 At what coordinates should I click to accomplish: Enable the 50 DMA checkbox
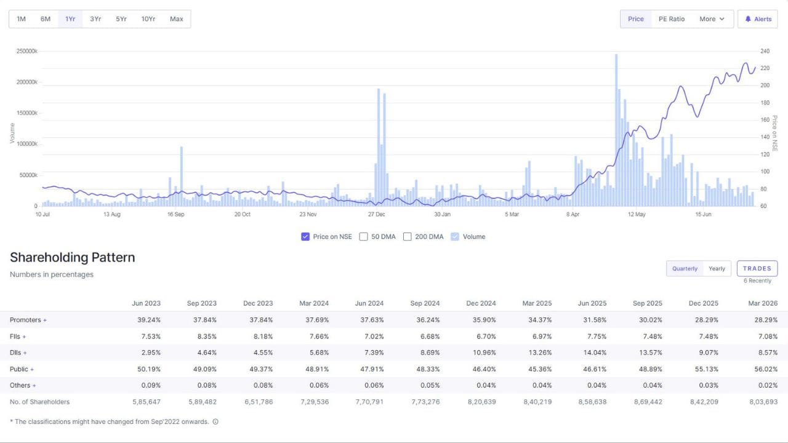pos(363,236)
